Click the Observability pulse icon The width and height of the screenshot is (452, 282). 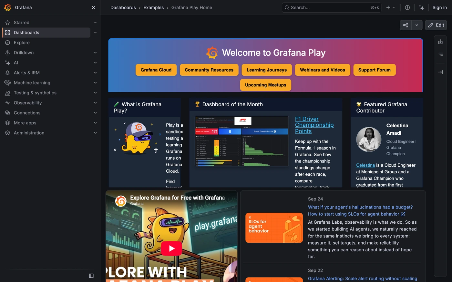7,103
